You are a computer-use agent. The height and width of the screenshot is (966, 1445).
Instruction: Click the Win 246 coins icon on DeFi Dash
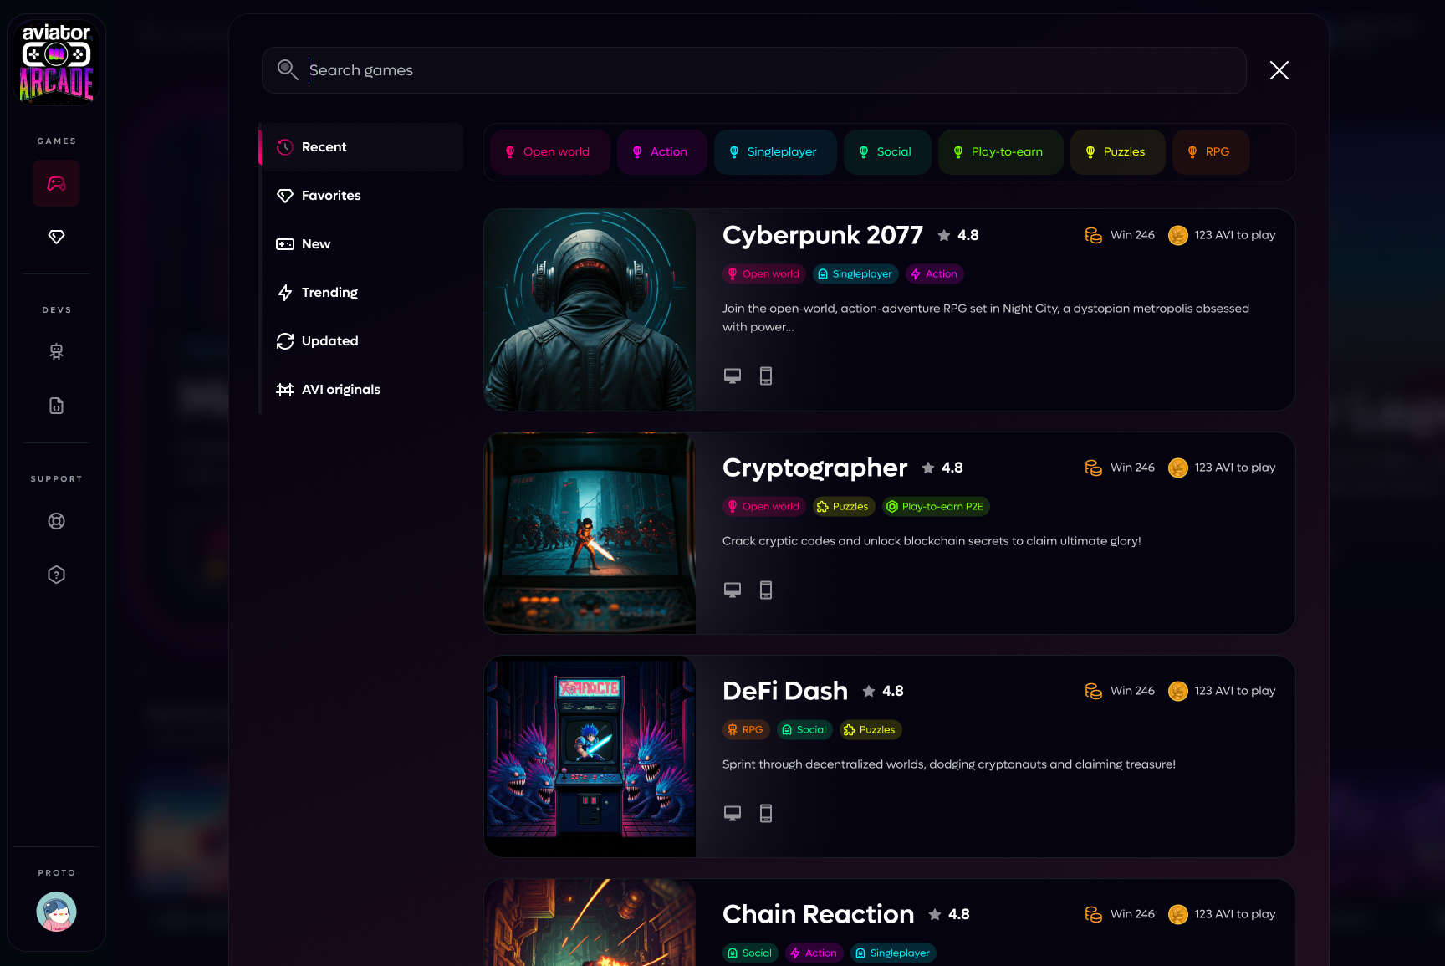point(1094,691)
